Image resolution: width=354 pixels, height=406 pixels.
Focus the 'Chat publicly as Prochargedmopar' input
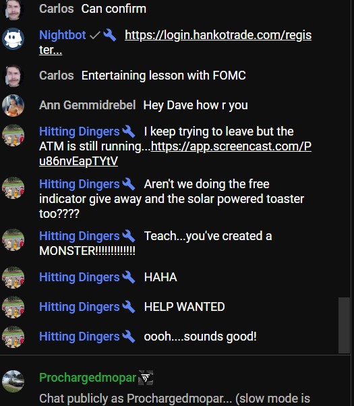click(x=175, y=398)
